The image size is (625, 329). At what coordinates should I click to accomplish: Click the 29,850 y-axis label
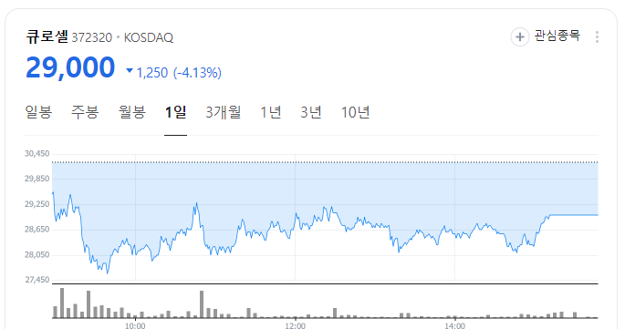coord(37,179)
